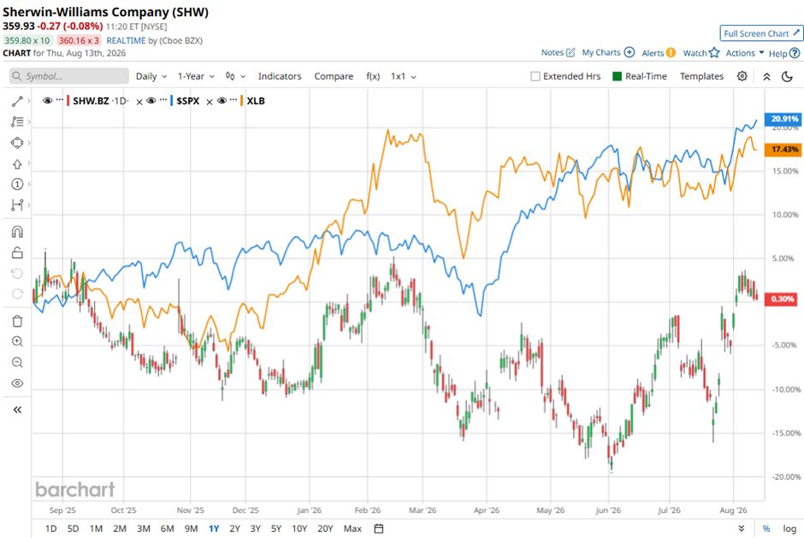Screen dimensions: 804x538
Task: Toggle log scale button
Action: point(789,529)
